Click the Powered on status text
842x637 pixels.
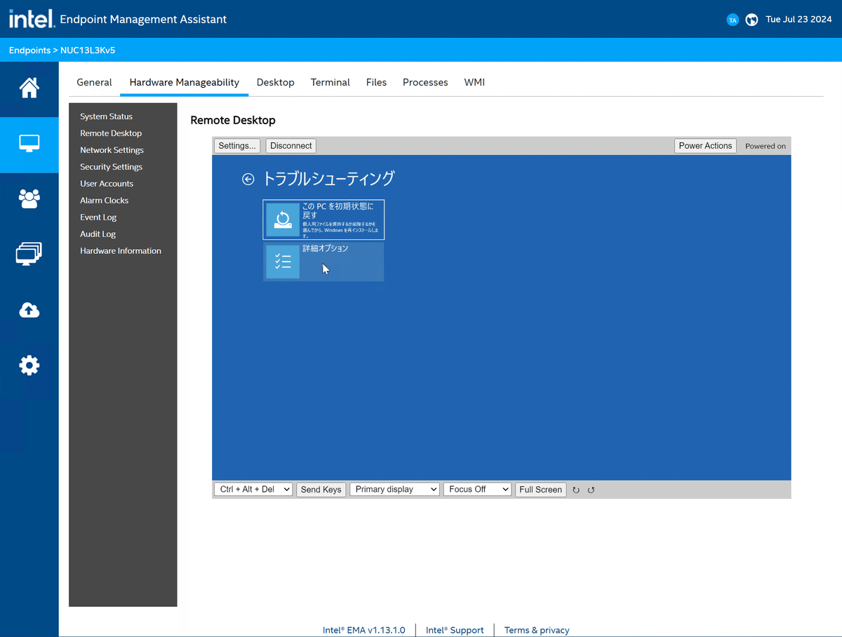[x=766, y=146]
